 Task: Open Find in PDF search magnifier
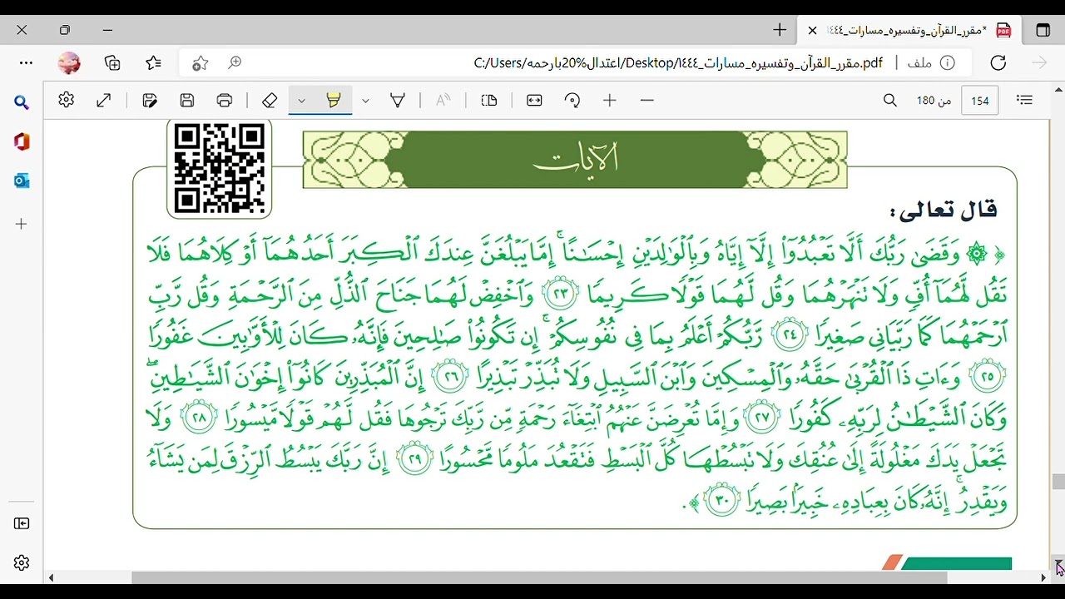[x=890, y=100]
